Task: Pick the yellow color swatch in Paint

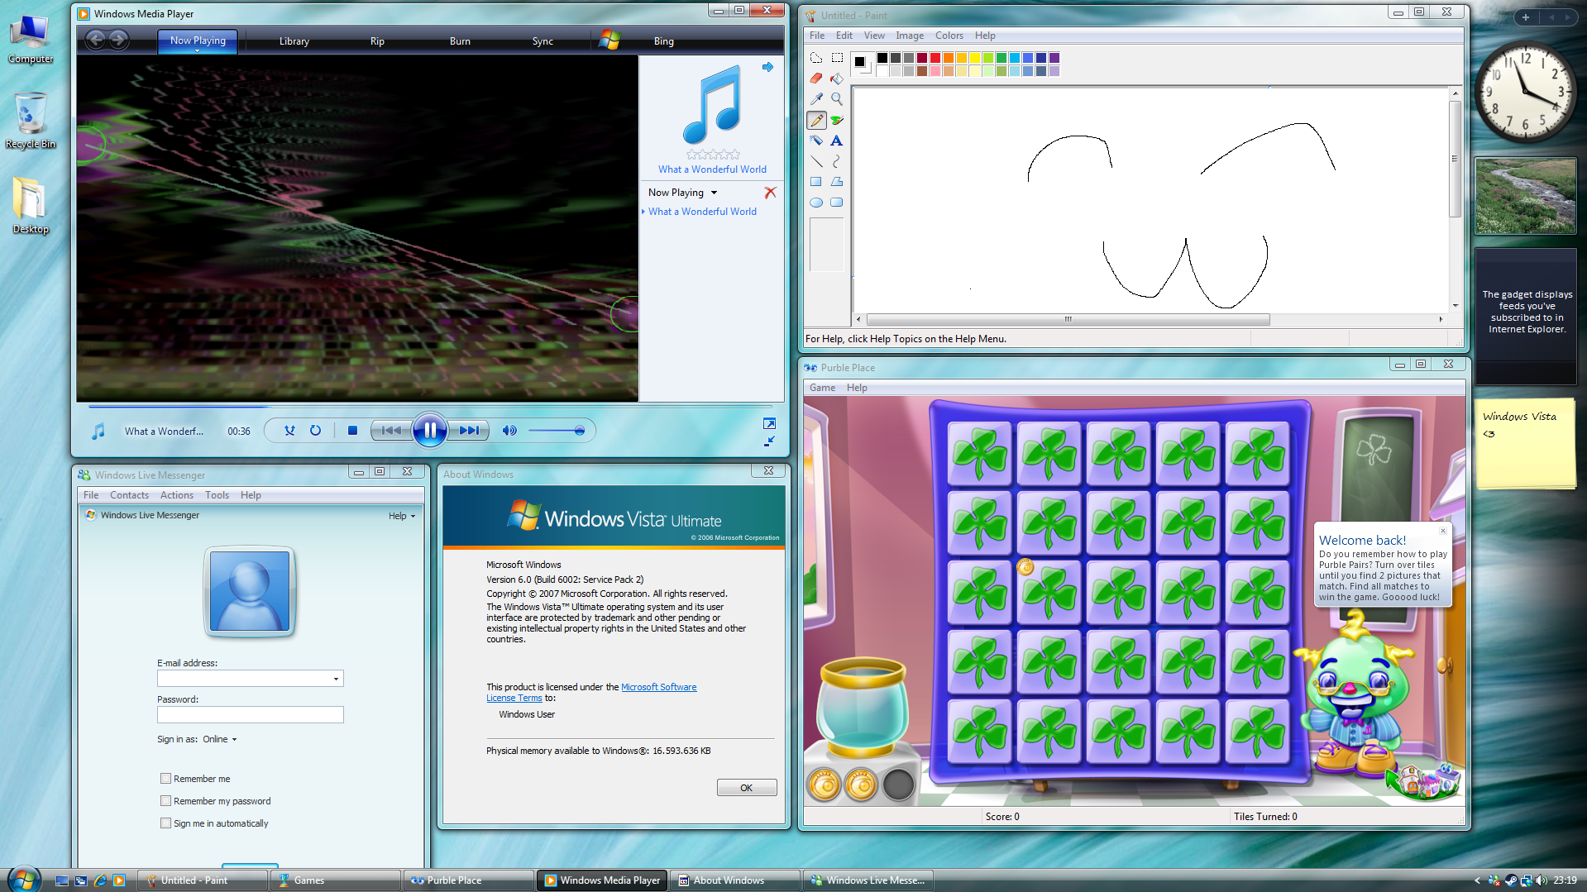Action: 975,58
